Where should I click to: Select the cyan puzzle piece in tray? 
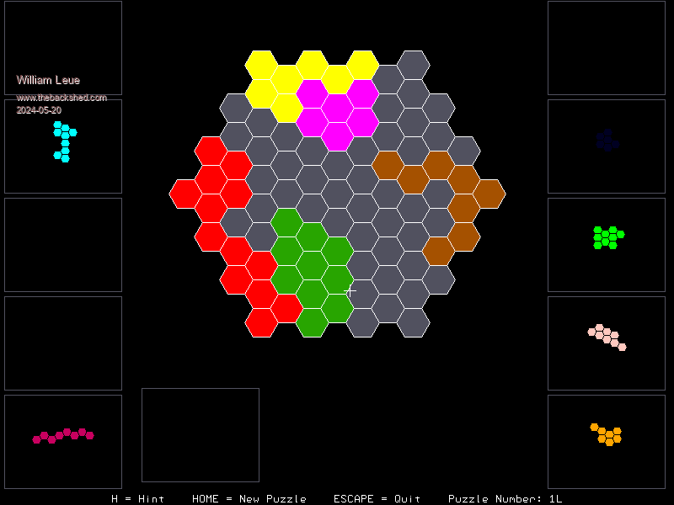pos(64,142)
